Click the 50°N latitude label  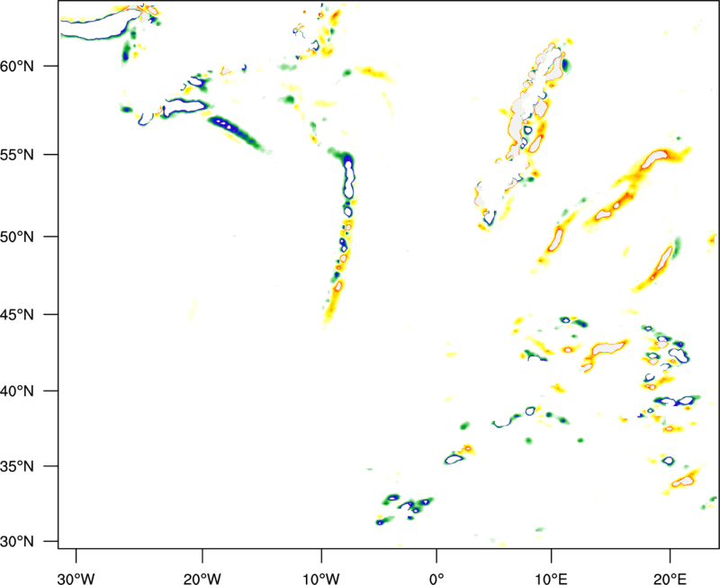click(17, 237)
